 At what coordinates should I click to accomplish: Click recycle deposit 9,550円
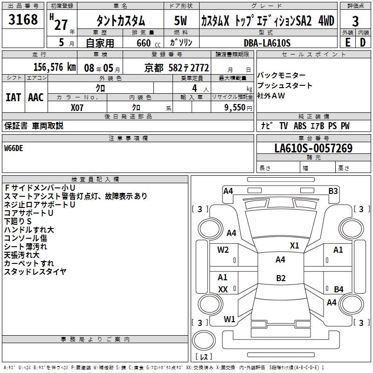pos(238,108)
